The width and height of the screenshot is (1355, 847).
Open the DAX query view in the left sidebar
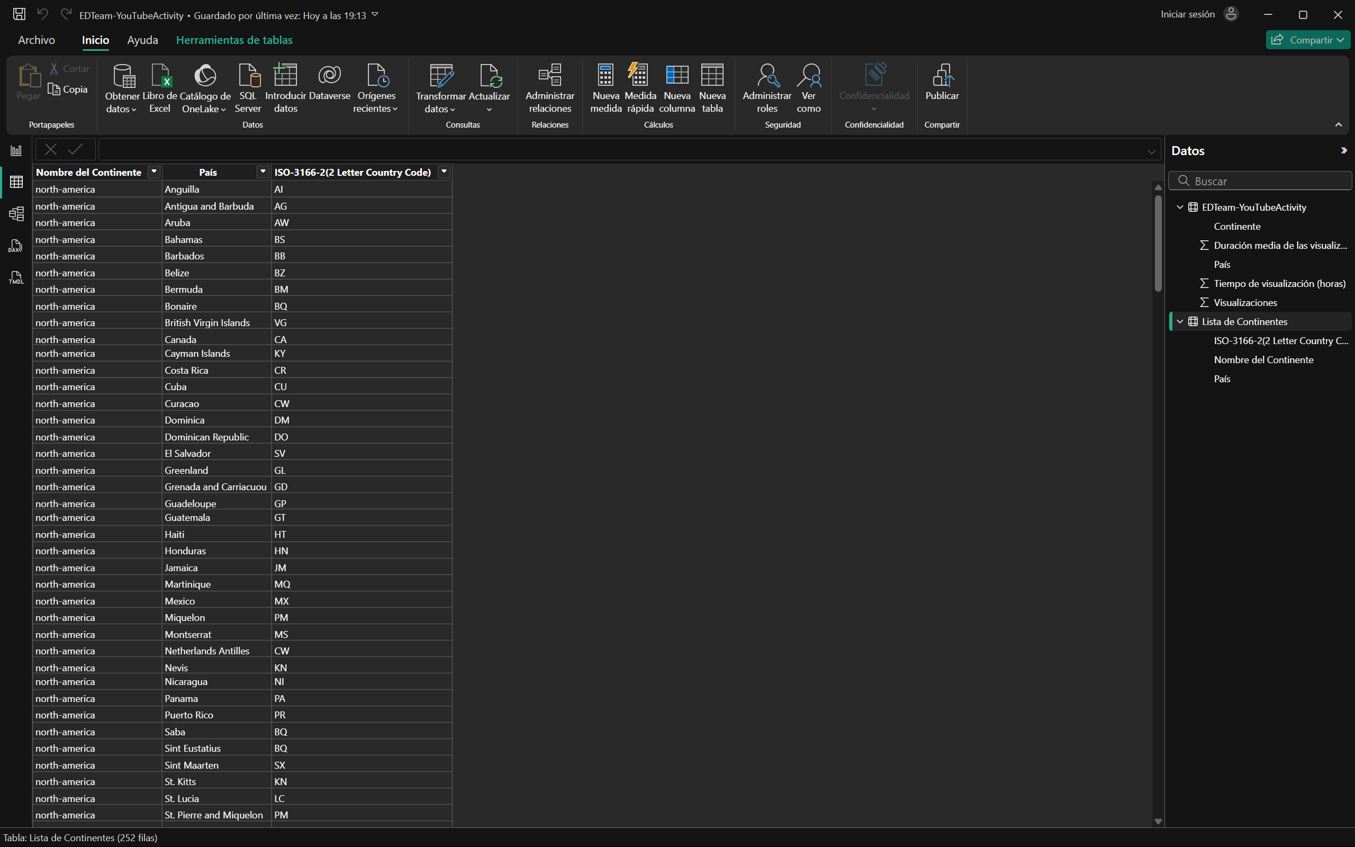point(16,245)
